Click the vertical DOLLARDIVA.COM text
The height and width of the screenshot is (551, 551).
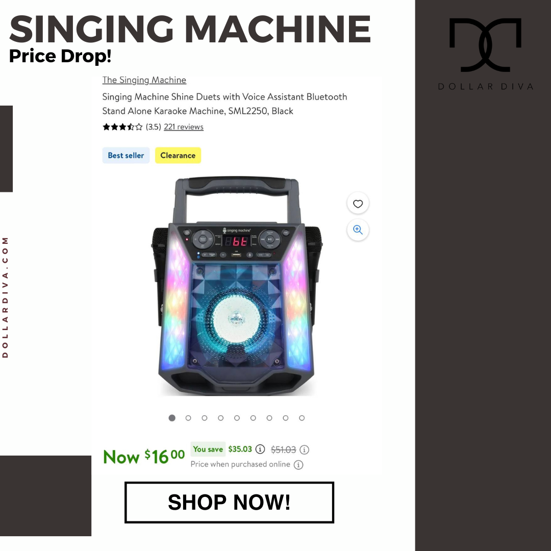[x=5, y=297]
